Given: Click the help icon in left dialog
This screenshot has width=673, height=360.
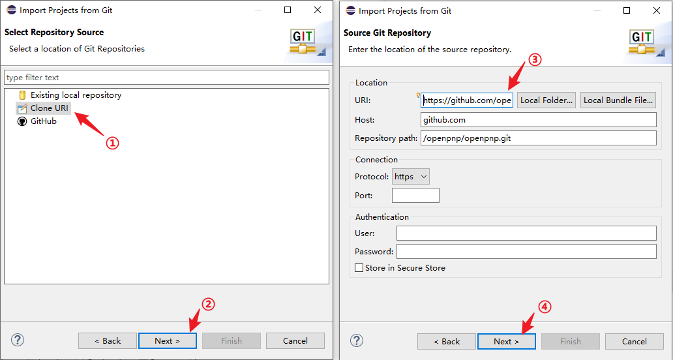Looking at the screenshot, I should [x=18, y=340].
